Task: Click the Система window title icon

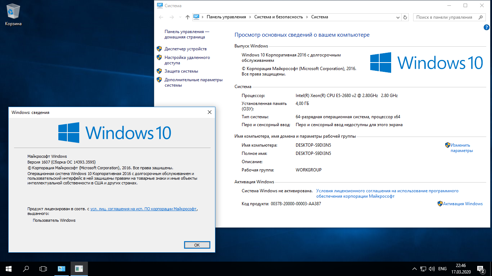Action: [x=160, y=6]
